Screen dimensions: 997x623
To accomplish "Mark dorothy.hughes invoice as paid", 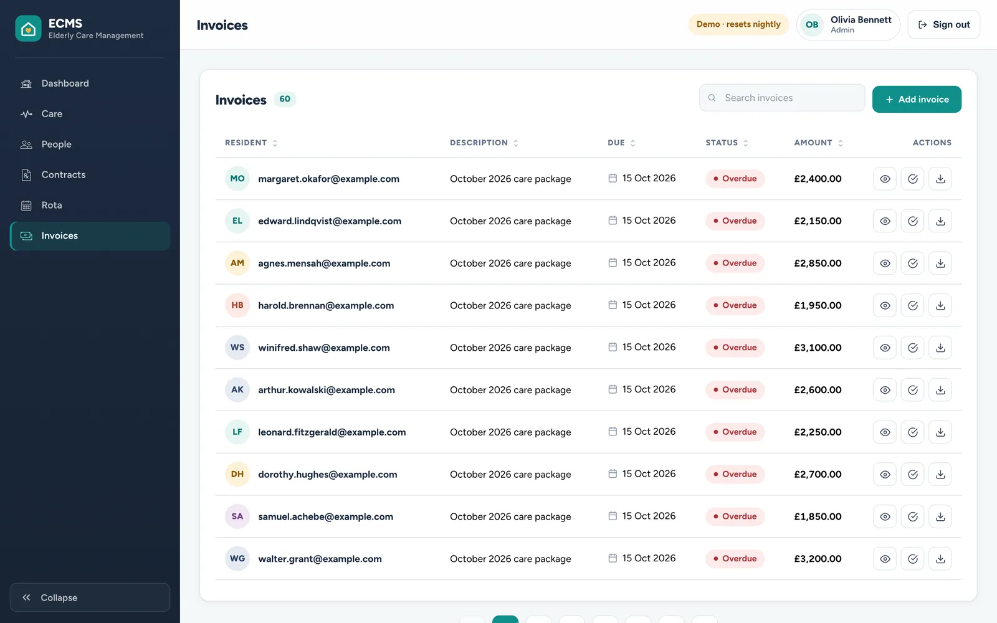I will click(x=913, y=474).
